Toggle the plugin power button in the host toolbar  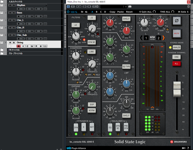[68, 7]
